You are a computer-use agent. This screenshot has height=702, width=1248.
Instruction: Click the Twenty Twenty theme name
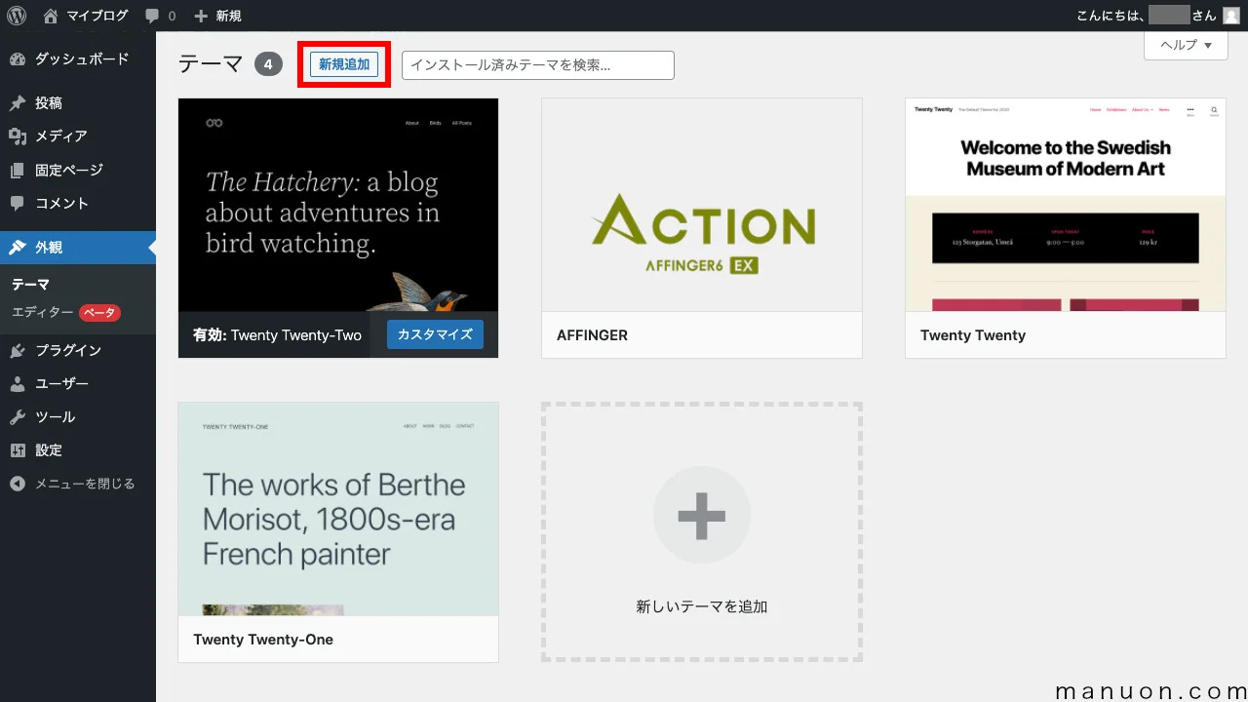click(x=973, y=335)
